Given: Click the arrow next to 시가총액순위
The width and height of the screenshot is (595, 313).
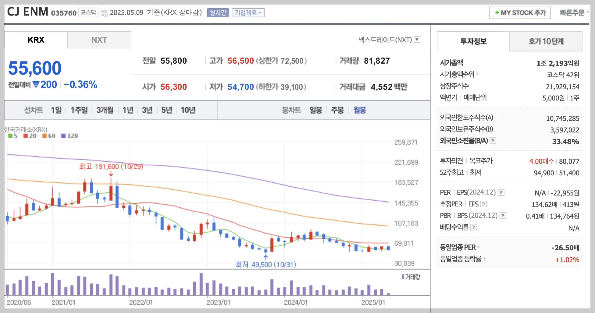Looking at the screenshot, I should coord(478,74).
